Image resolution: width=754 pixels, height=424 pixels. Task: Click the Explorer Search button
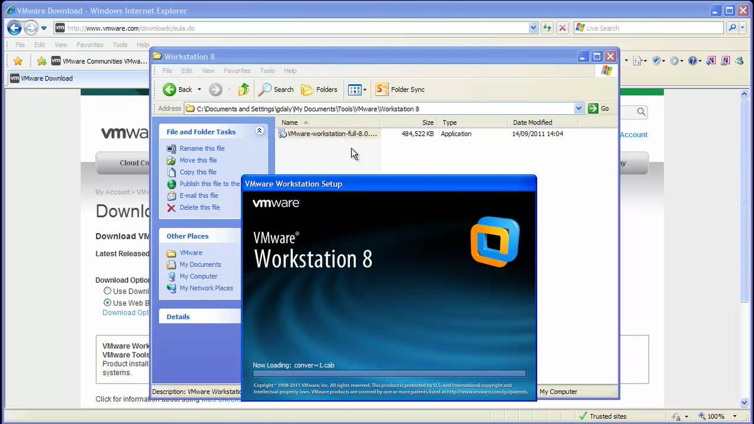(276, 90)
